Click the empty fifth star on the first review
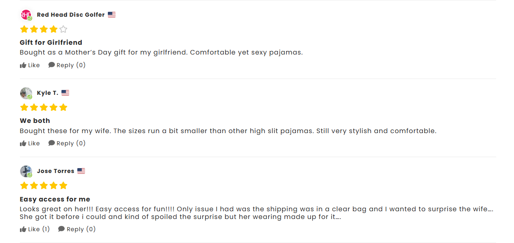The image size is (514, 243). 63,29
